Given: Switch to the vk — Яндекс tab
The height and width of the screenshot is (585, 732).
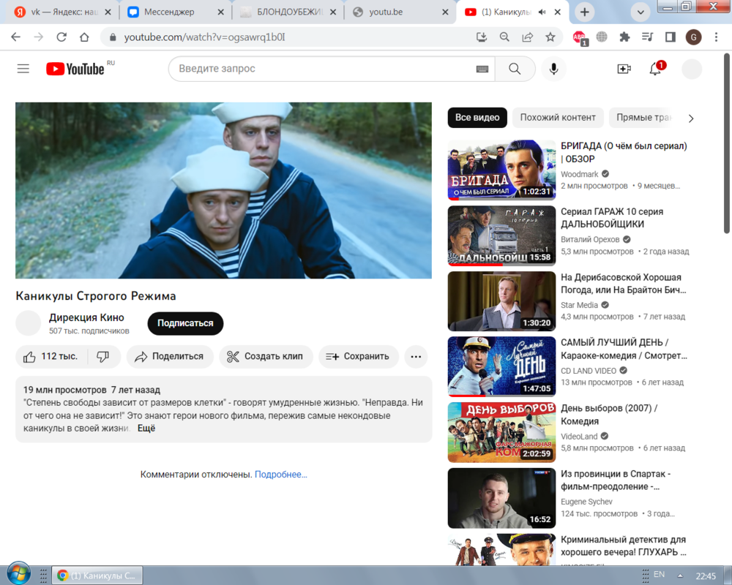Looking at the screenshot, I should click(x=62, y=12).
